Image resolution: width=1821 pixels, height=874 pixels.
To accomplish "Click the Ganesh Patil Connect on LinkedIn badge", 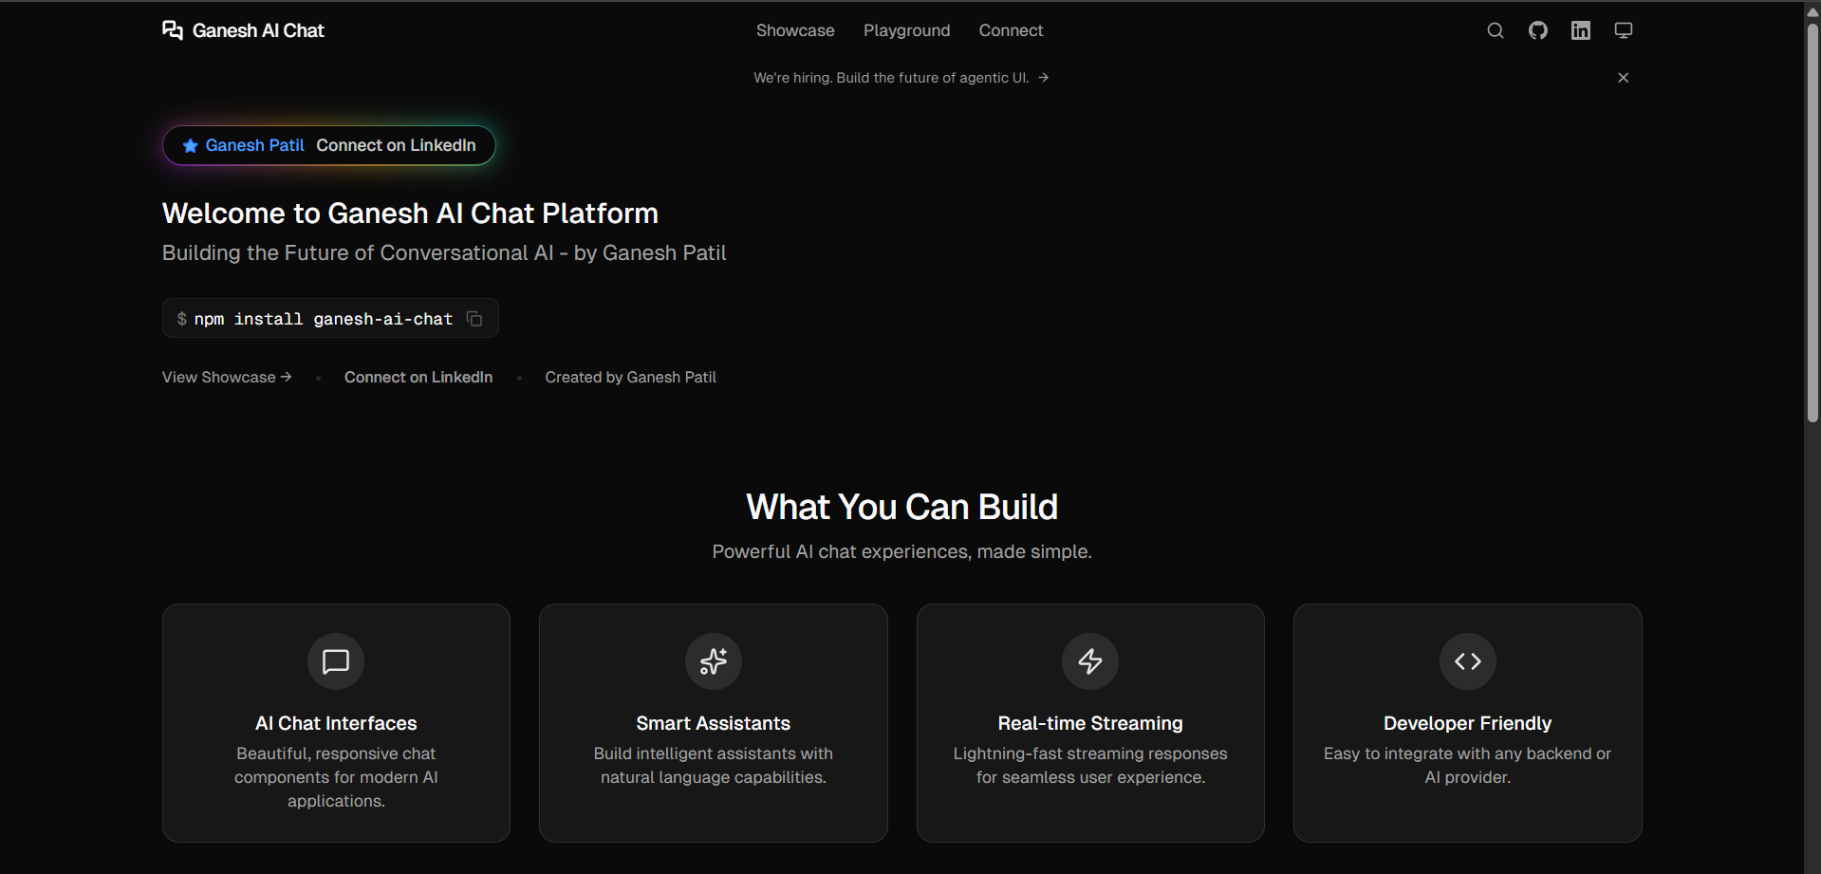I will pos(328,144).
